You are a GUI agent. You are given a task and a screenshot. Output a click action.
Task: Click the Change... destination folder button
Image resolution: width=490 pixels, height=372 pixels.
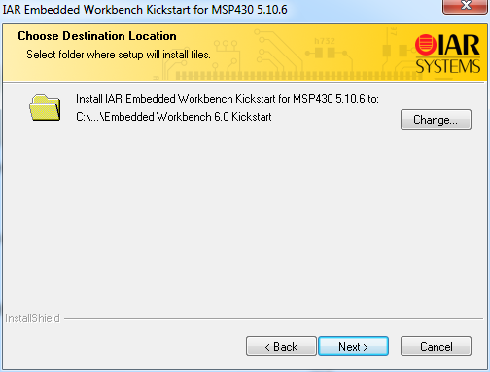436,120
